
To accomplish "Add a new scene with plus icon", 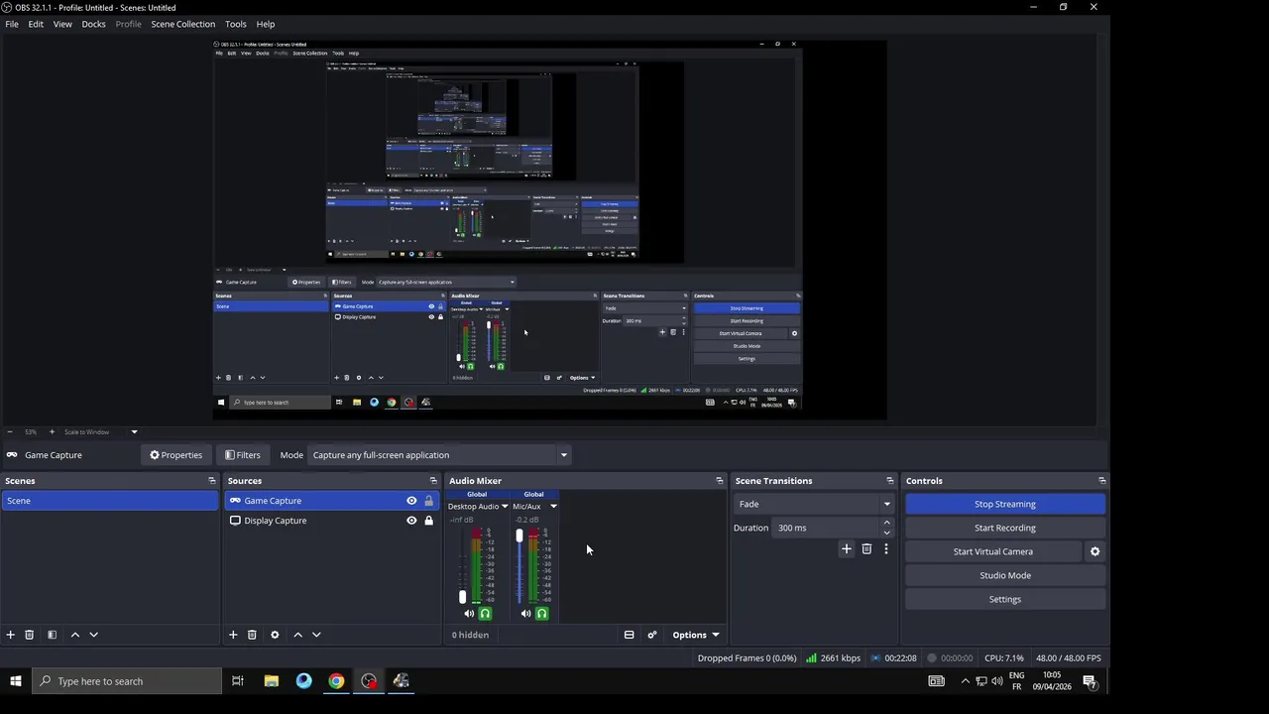I will click(10, 635).
